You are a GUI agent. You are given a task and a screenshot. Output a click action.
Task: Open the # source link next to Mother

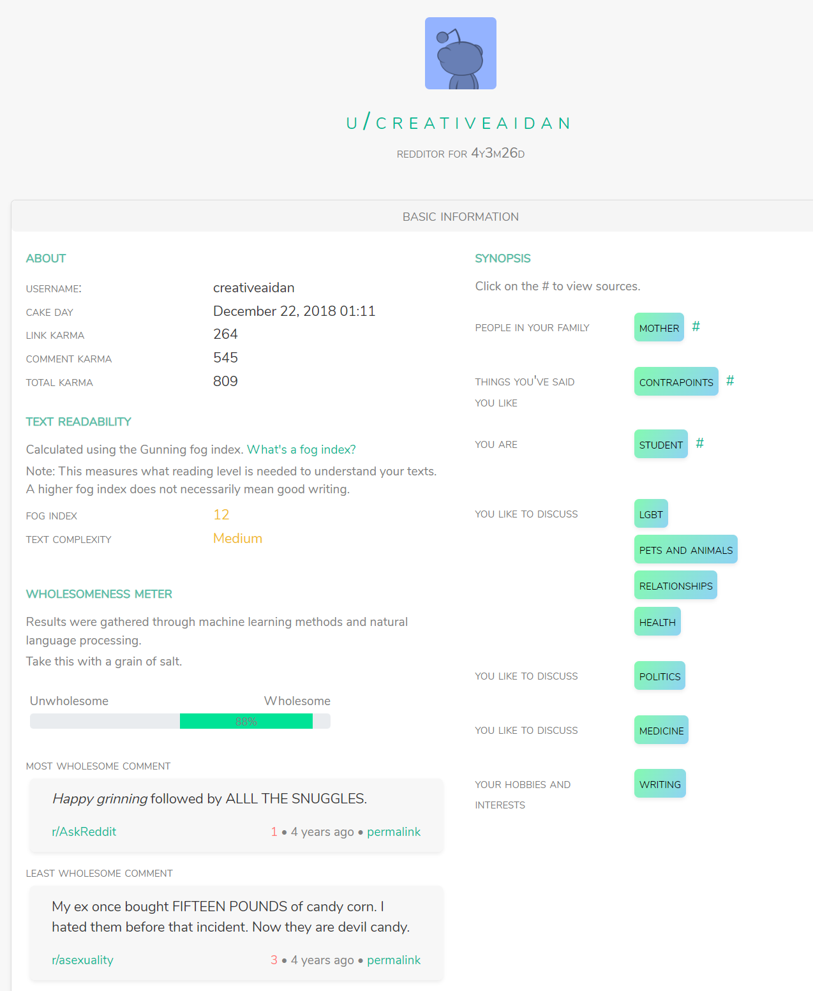pos(696,327)
